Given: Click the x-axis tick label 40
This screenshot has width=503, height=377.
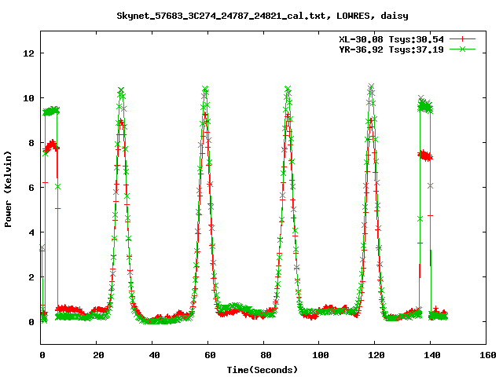Looking at the screenshot, I should [x=154, y=355].
